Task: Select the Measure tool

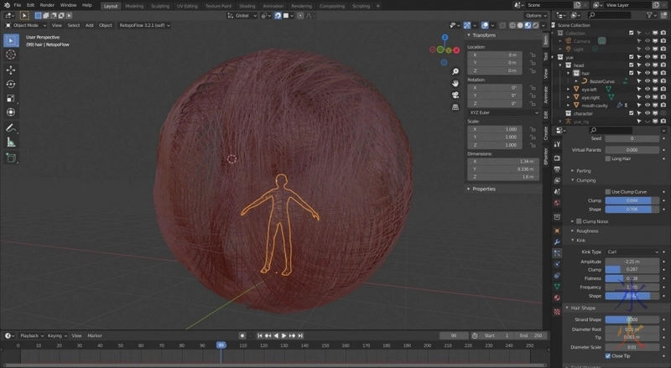Action: point(11,142)
